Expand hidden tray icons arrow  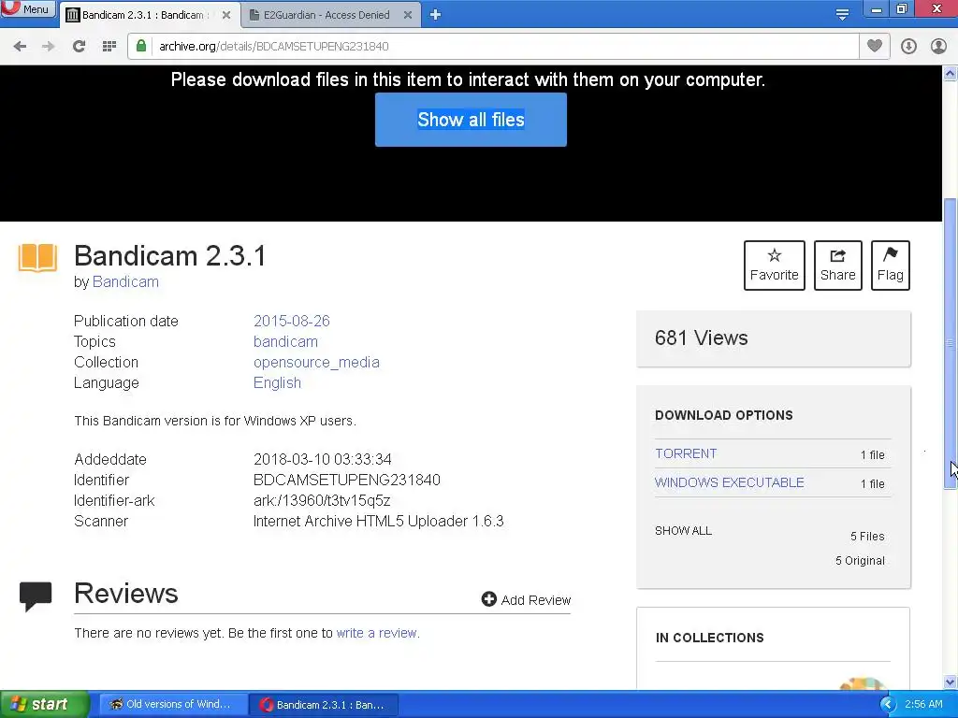(x=889, y=705)
